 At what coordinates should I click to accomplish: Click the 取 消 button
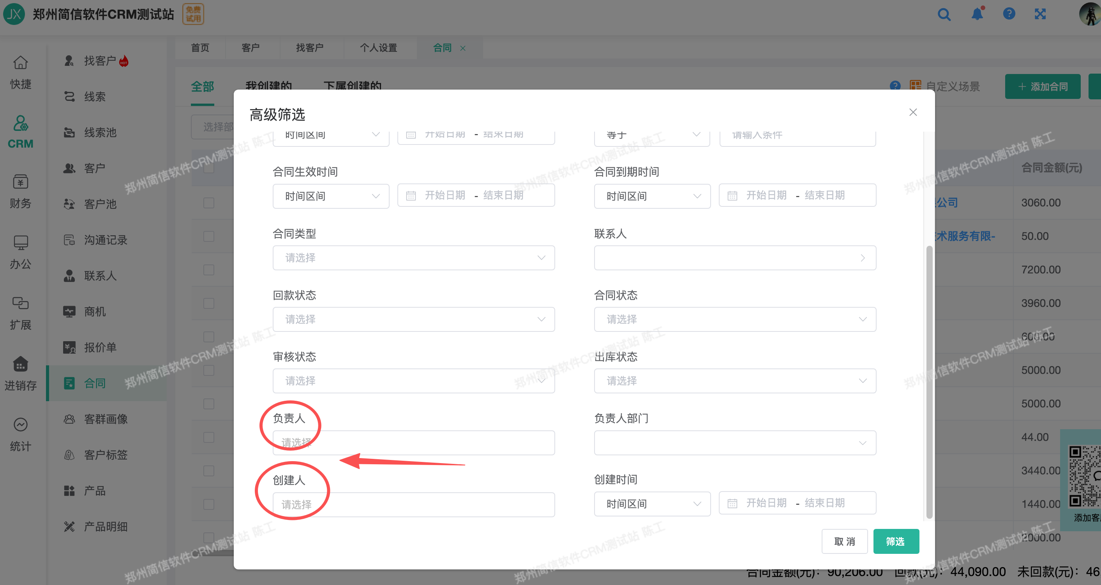845,541
